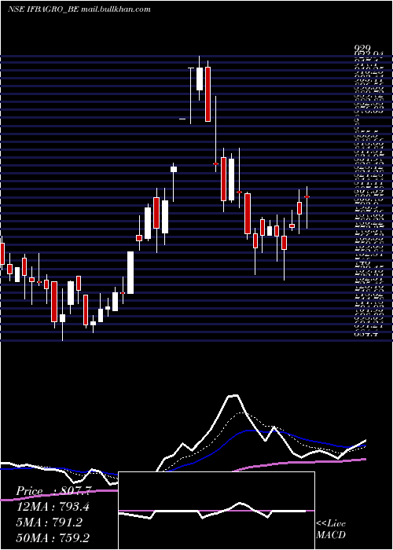Click the topmost 929 price axis label
The image size is (393, 550).
(x=362, y=49)
